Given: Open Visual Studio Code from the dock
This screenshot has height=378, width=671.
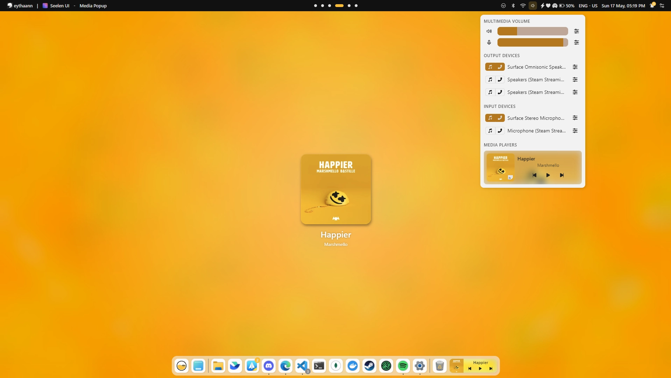Looking at the screenshot, I should pos(302,366).
